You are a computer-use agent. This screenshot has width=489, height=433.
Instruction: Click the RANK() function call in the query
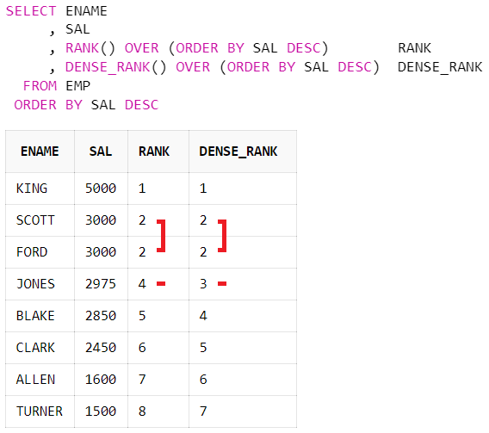(90, 48)
